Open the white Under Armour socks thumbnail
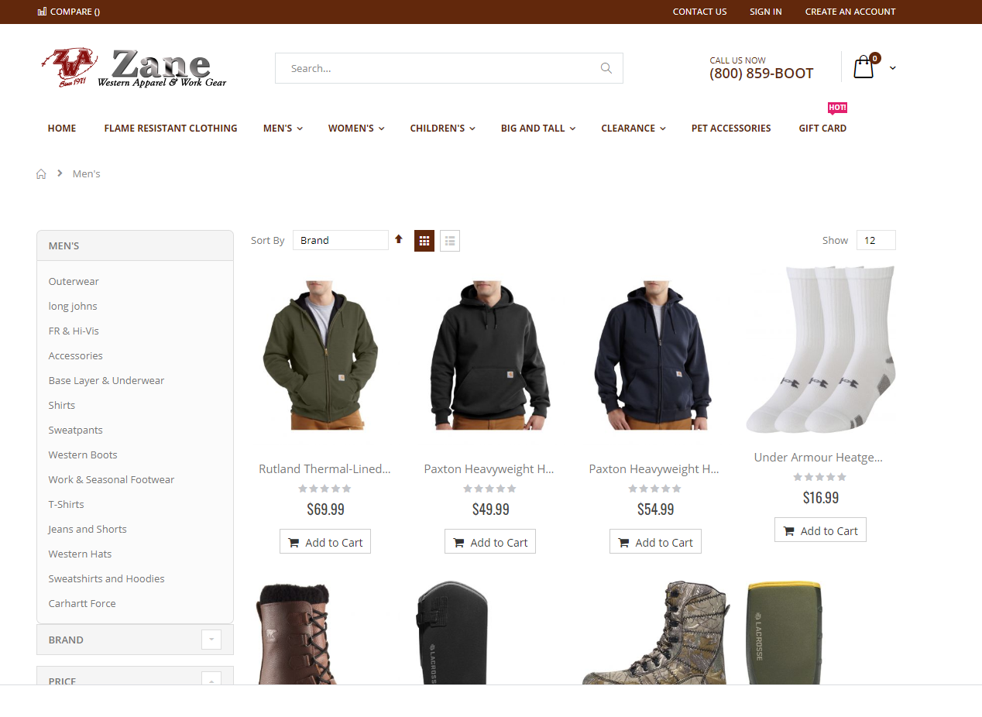982x717 pixels. click(x=820, y=349)
